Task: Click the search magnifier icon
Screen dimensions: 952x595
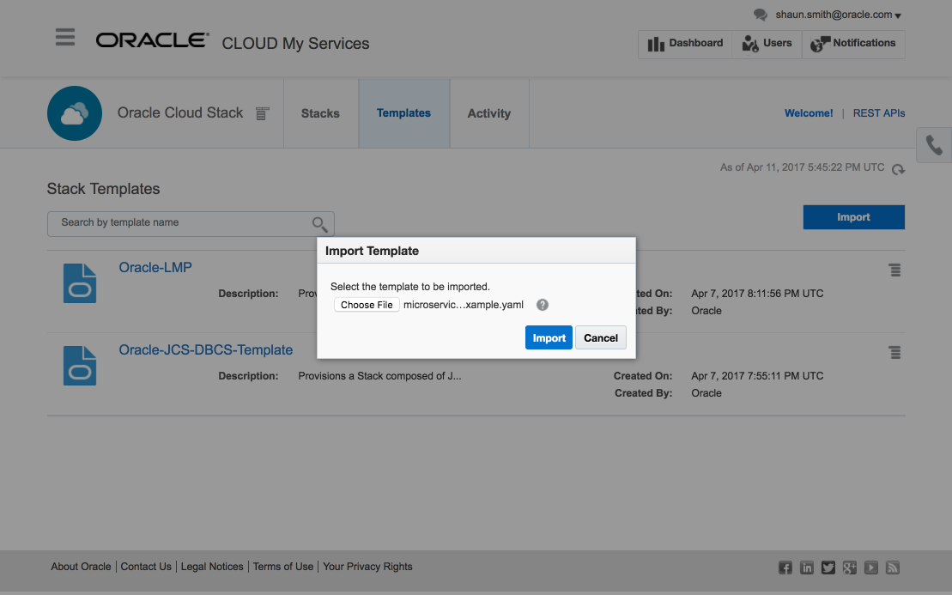Action: (320, 224)
